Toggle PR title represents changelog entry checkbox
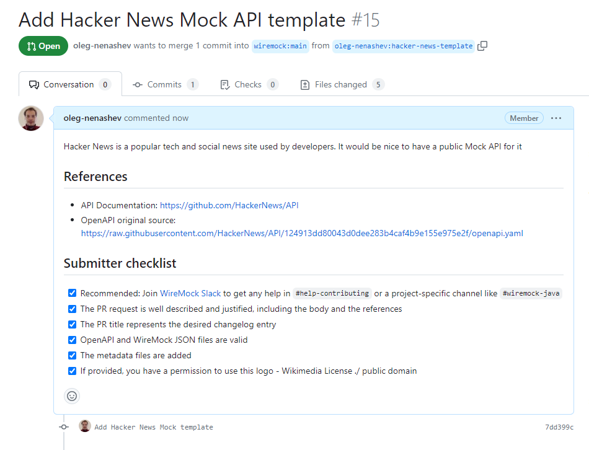 click(x=72, y=324)
